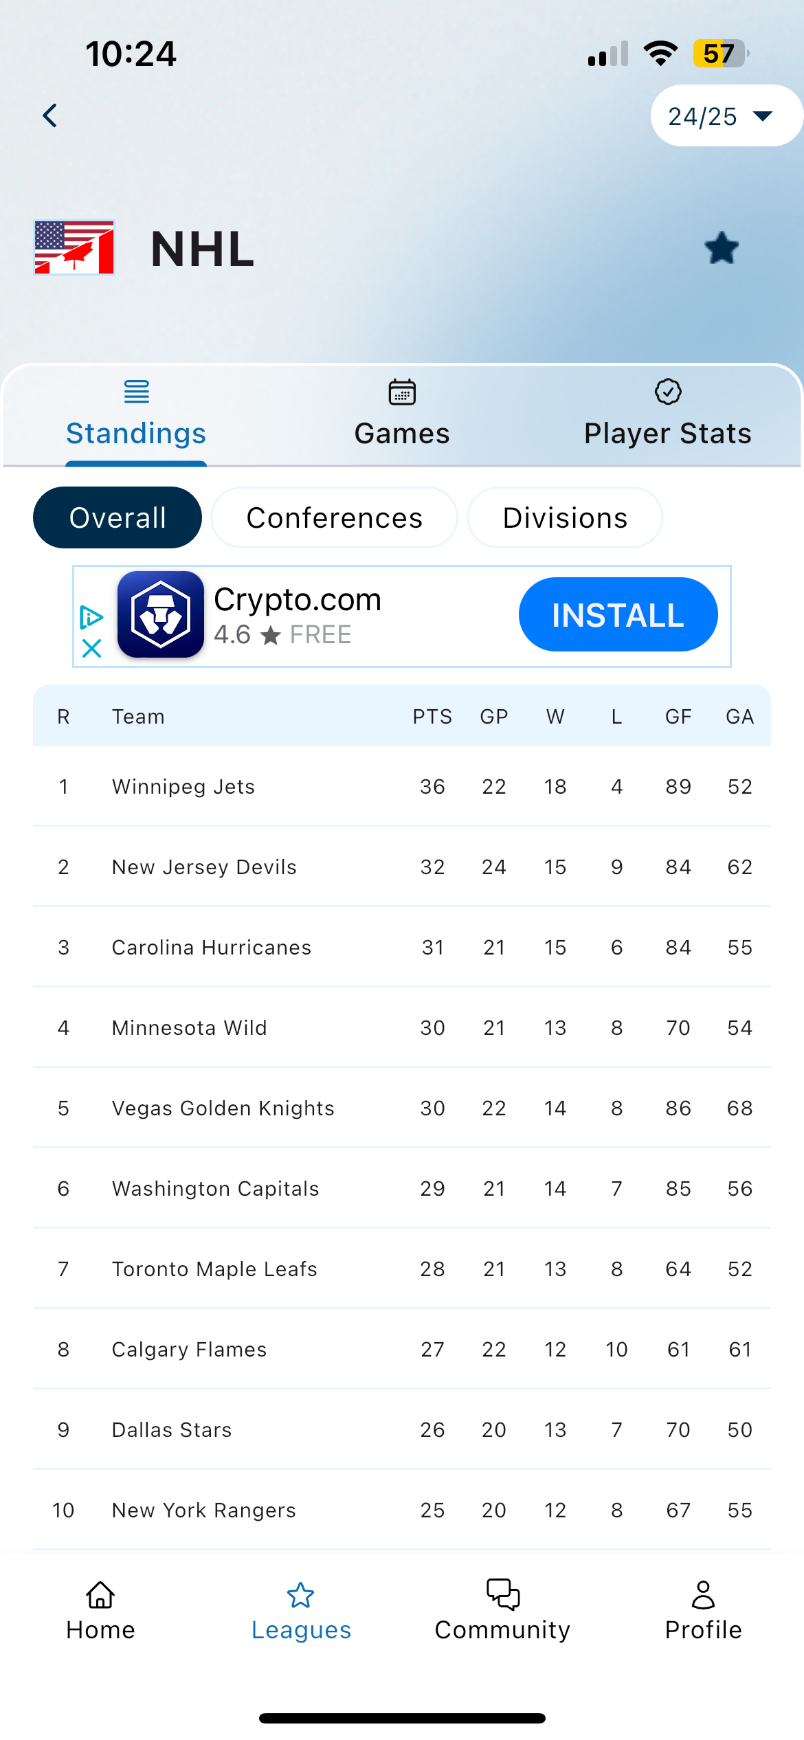
Task: Tap the AdChoices info icon
Action: 91,617
